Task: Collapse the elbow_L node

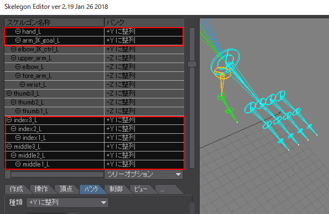Action: pos(18,67)
